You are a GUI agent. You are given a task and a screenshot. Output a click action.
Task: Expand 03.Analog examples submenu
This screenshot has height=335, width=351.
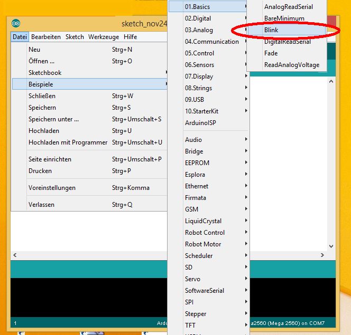(209, 30)
